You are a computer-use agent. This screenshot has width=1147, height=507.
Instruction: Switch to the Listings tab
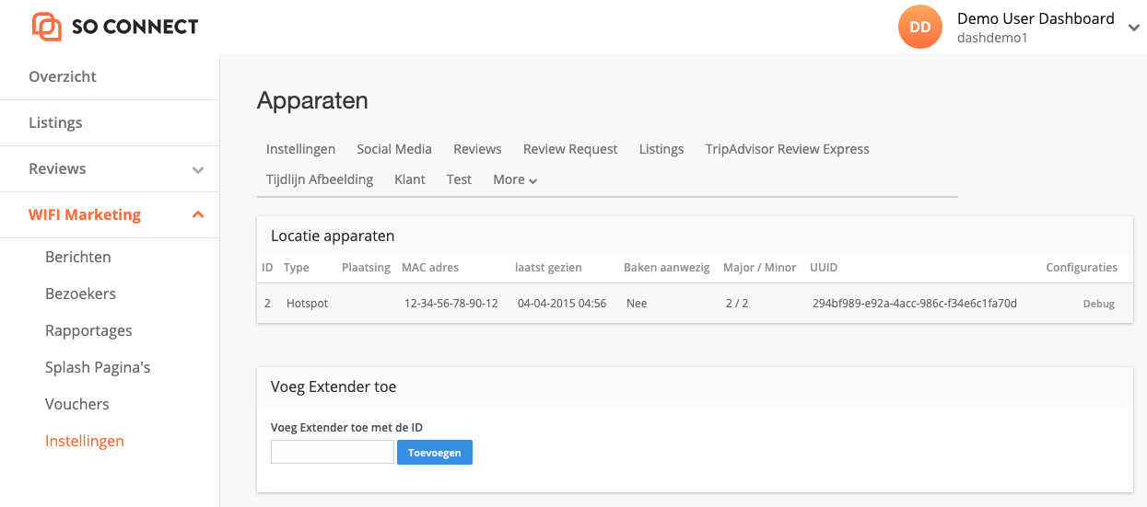661,149
